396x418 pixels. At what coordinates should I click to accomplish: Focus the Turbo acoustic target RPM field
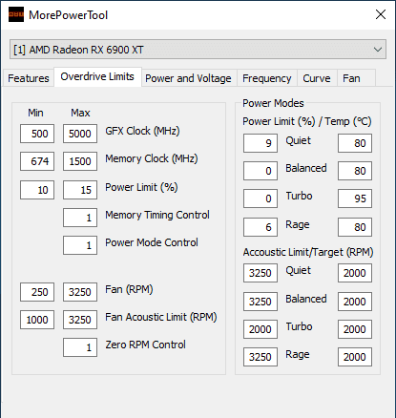355,329
